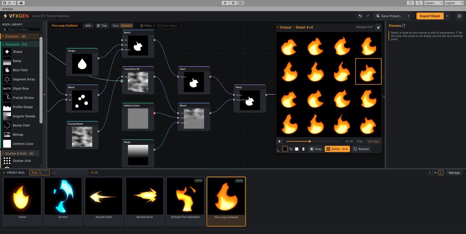
Task: Open the CL account dropdown
Action: [9, 3]
